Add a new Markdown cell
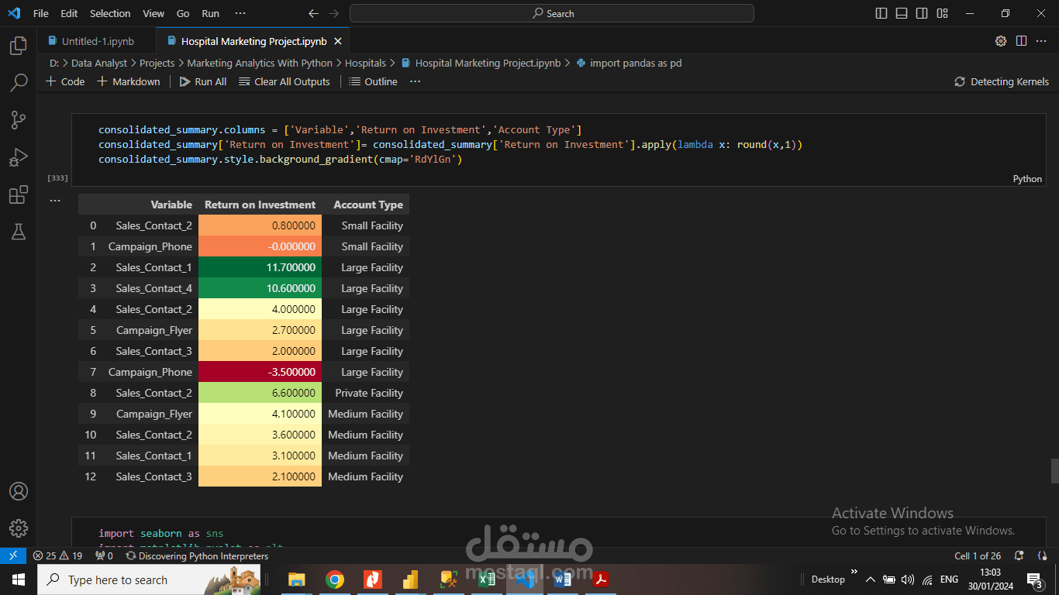The width and height of the screenshot is (1059, 595). tap(128, 81)
